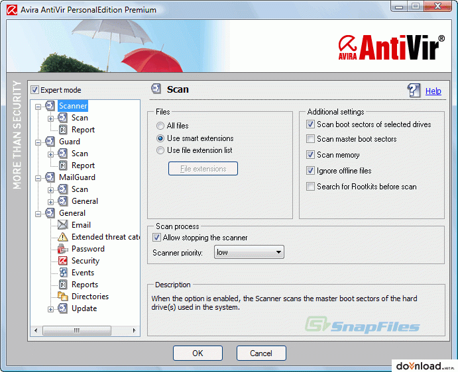The height and width of the screenshot is (372, 458).
Task: Click the Reports page icon
Action: point(63,285)
